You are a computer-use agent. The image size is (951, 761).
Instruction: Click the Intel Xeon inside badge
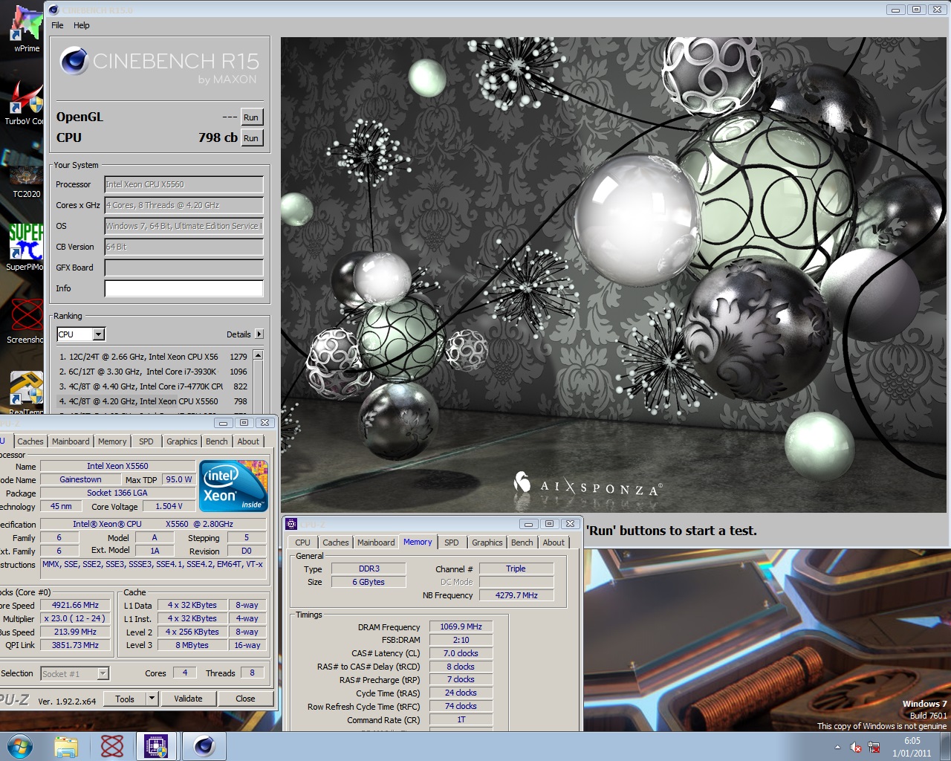(234, 486)
